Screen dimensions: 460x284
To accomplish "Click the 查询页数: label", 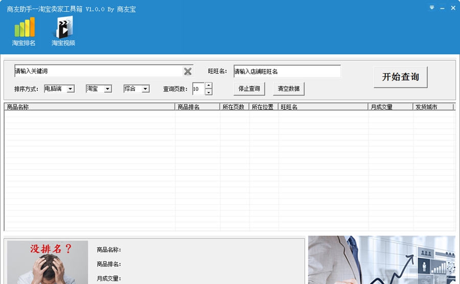I will [175, 89].
